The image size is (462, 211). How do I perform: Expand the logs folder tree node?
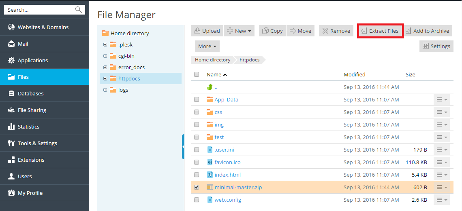[105, 90]
